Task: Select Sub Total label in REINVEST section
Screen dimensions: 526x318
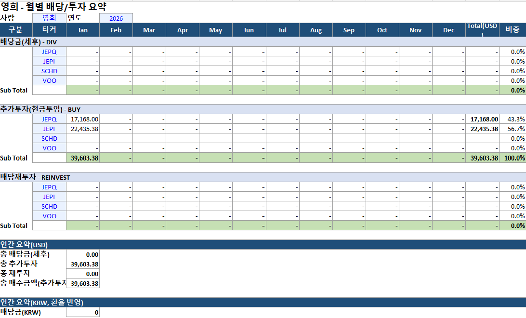Action: coord(16,226)
